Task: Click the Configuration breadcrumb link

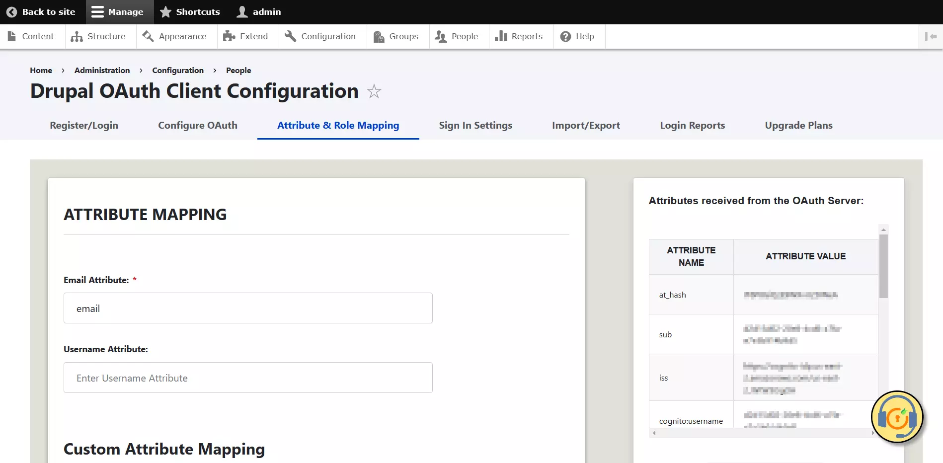Action: (x=178, y=70)
